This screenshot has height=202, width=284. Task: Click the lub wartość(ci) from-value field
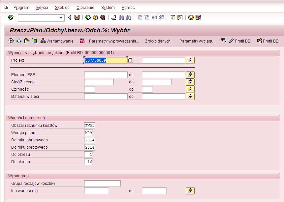tap(97, 190)
